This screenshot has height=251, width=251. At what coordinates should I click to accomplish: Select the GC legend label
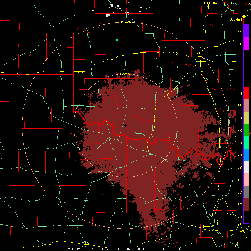pyautogui.click(x=239, y=192)
